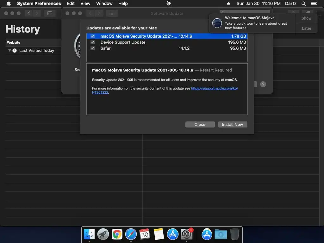Screen dimensions: 324x243
Task: Click the macOS Mojave notification icon
Action: pos(217,23)
